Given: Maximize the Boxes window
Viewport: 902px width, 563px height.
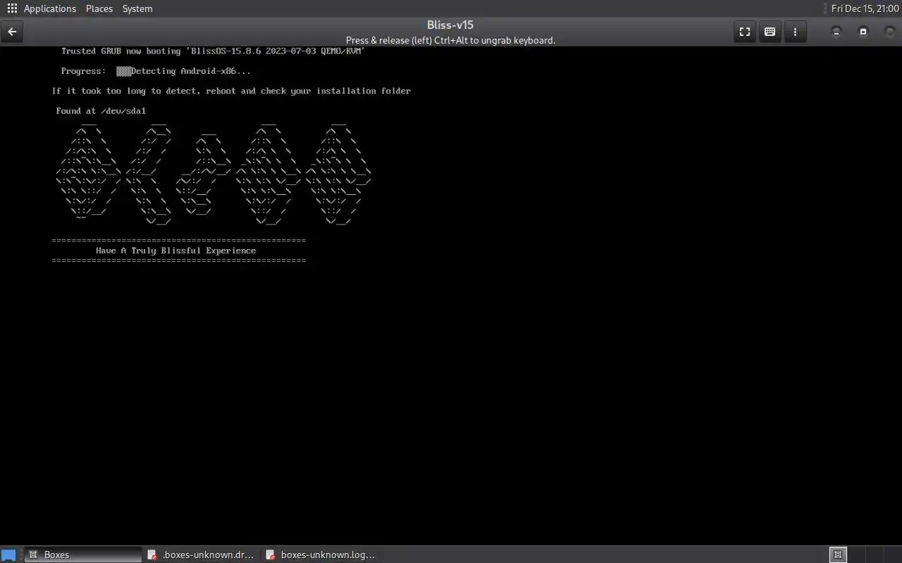Looking at the screenshot, I should tap(863, 32).
